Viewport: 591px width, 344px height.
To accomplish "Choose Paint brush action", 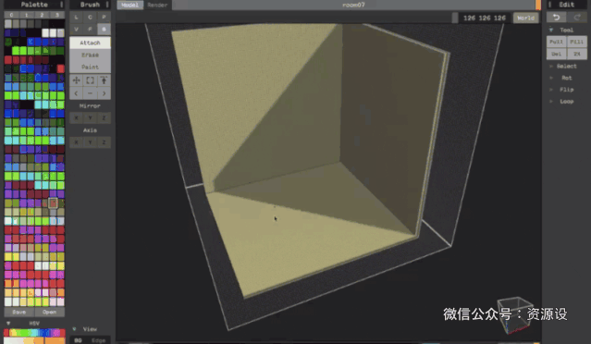I will point(90,68).
